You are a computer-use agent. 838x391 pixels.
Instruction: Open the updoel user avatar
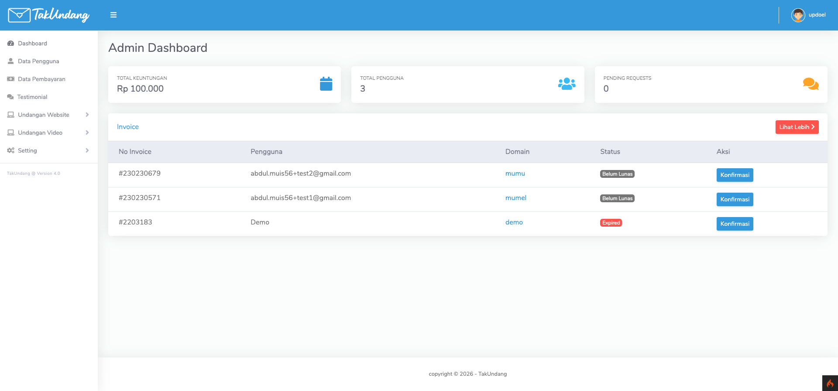[x=798, y=15]
